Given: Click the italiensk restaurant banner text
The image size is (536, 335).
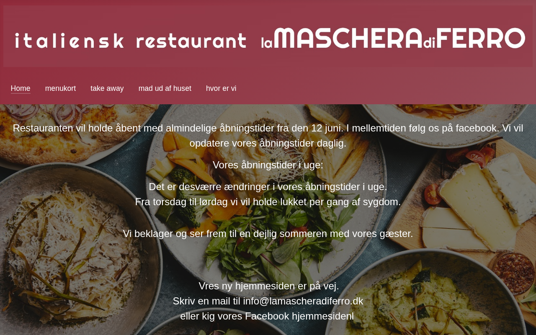Looking at the screenshot, I should coord(131,41).
